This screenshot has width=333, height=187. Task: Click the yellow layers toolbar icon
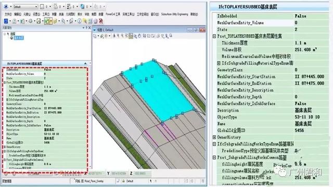[x=55, y=21]
